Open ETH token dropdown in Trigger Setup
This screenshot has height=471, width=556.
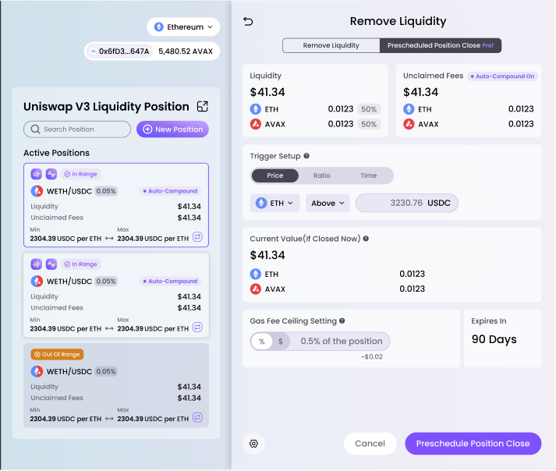click(275, 203)
